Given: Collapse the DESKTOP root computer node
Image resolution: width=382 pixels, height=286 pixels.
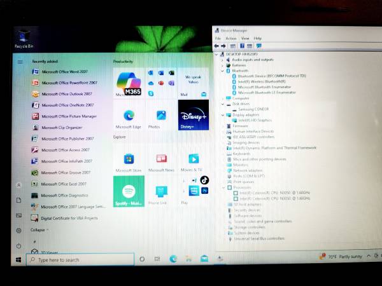Looking at the screenshot, I should click(x=216, y=54).
